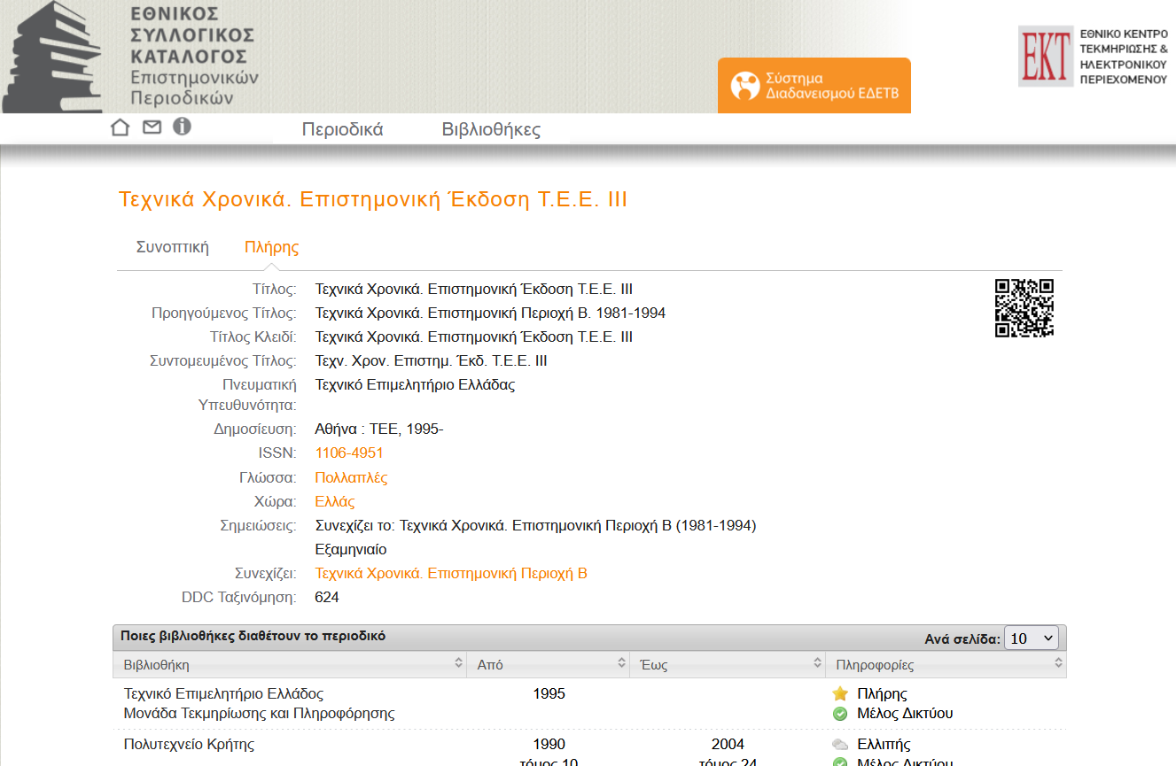Sort by the Από column
Screen dimensions: 1176x766
549,664
